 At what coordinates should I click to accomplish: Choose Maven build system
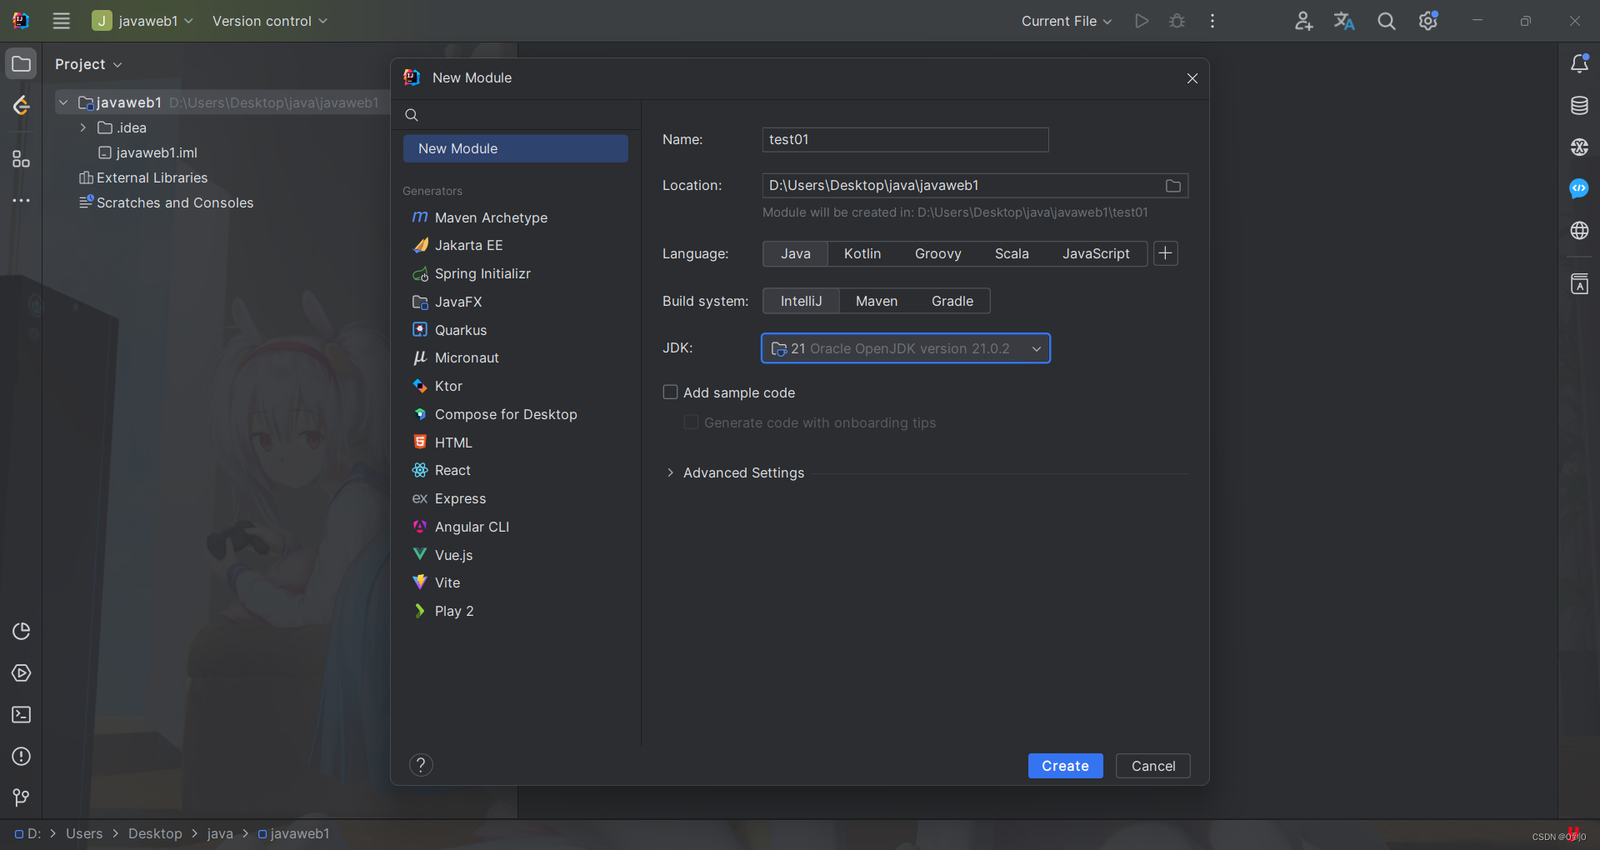[x=877, y=301]
